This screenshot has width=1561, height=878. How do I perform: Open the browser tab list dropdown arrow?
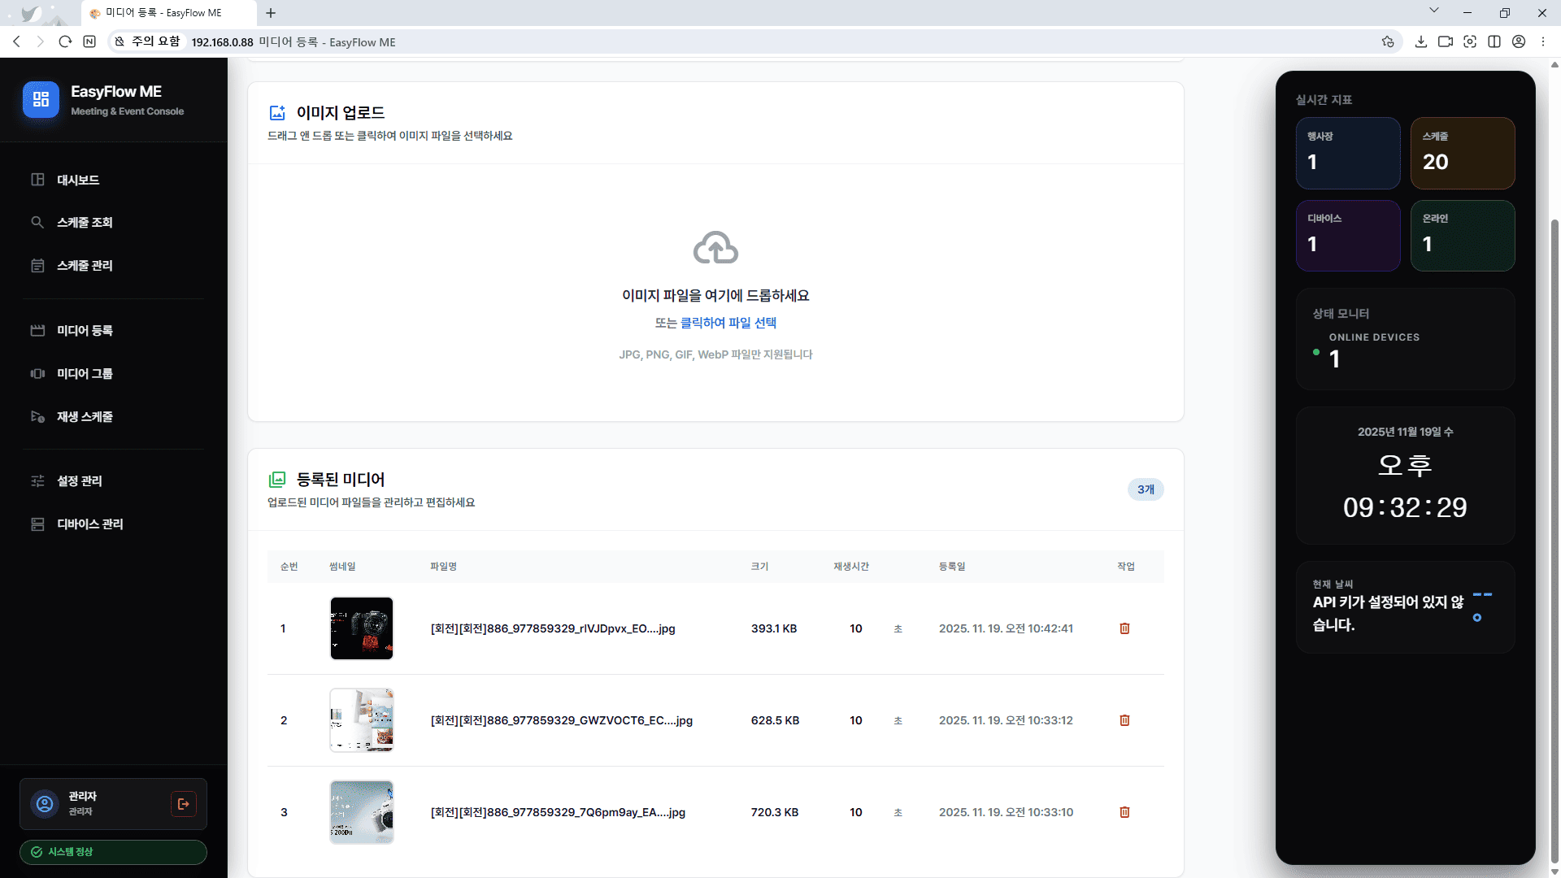(x=1434, y=11)
